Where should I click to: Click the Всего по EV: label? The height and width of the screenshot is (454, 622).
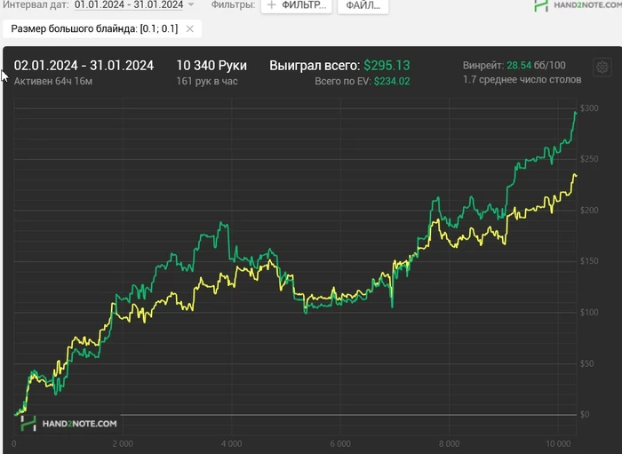click(x=343, y=81)
